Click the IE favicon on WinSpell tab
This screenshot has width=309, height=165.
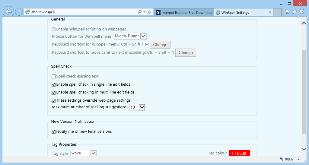218,13
